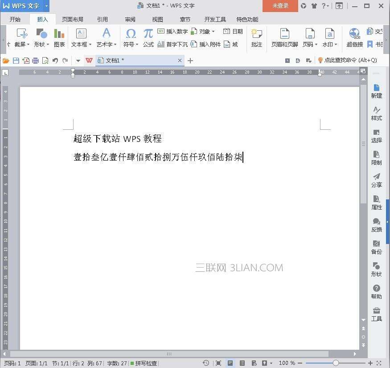Open Properties (属性) in sidebar

(376, 203)
